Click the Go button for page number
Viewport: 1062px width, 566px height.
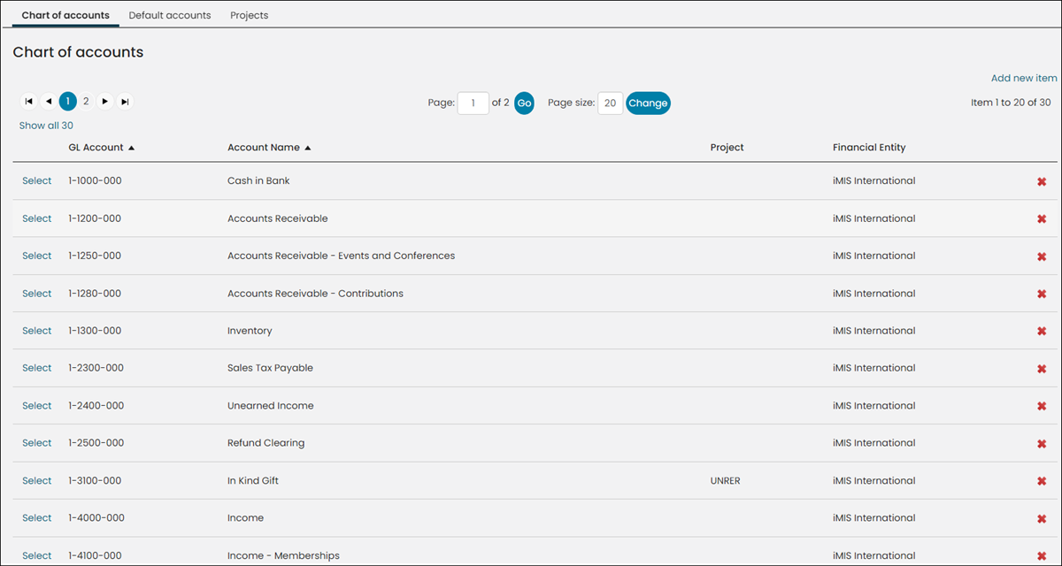[x=524, y=103]
